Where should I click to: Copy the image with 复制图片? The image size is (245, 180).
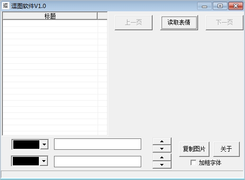pyautogui.click(x=194, y=149)
